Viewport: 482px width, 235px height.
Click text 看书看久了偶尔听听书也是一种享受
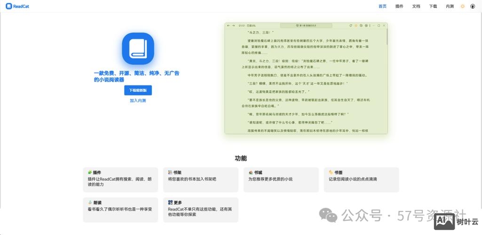tap(119, 209)
